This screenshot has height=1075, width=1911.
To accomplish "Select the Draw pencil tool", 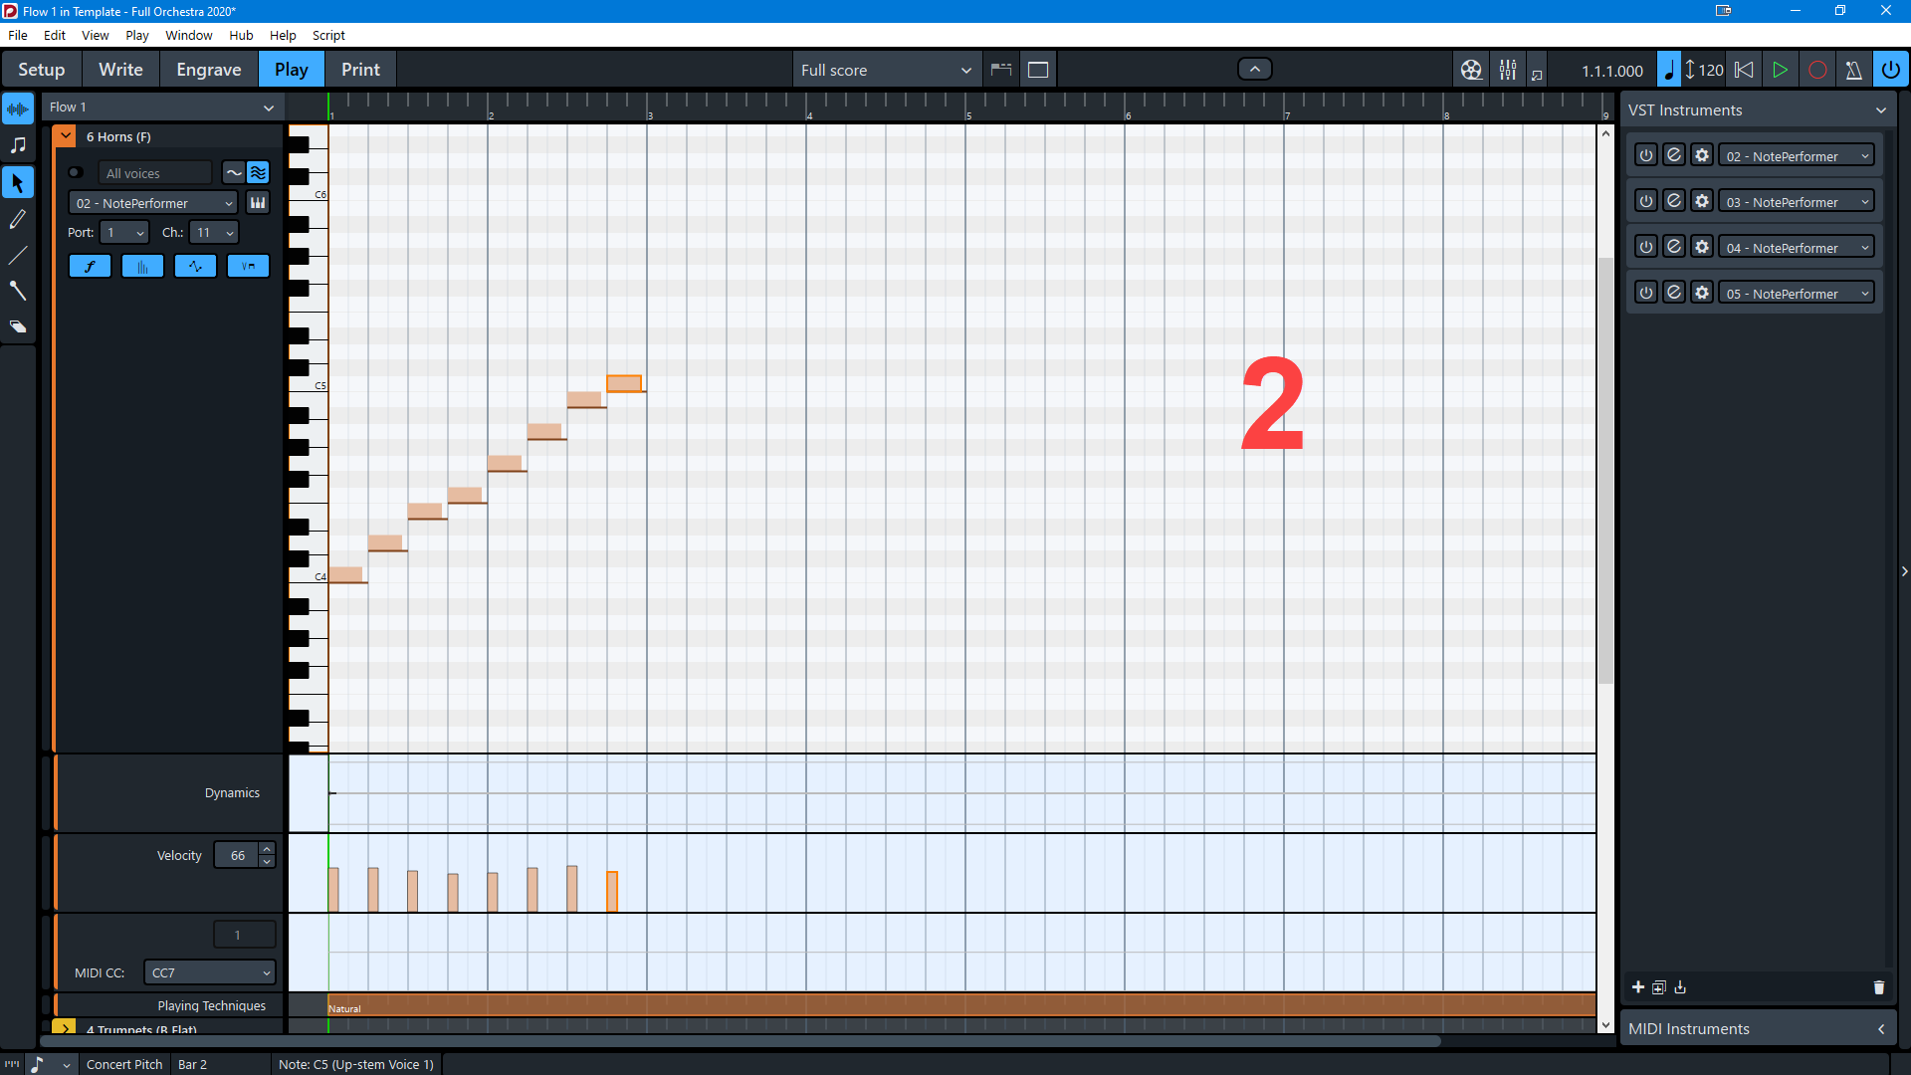I will pyautogui.click(x=18, y=219).
